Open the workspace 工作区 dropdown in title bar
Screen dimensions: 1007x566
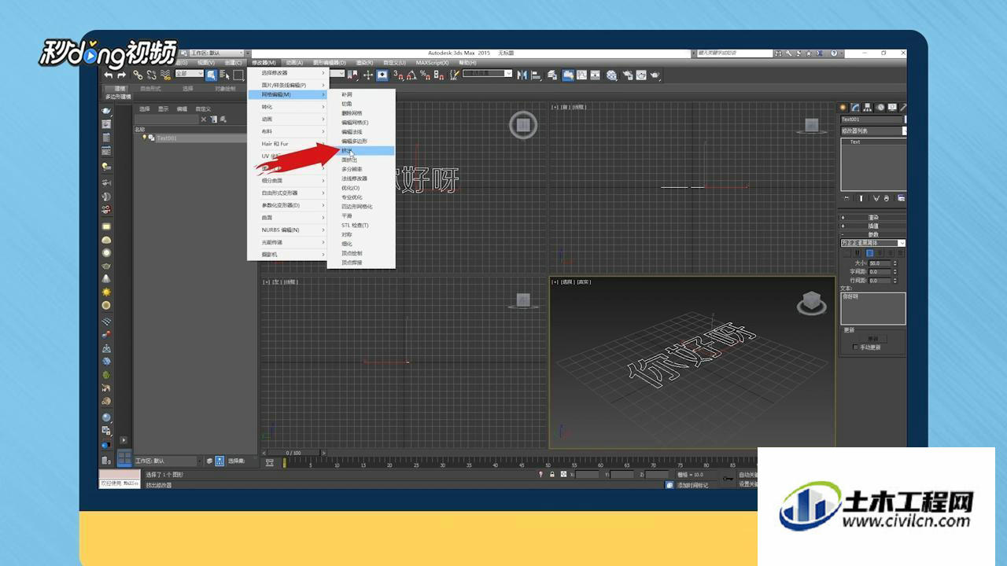(x=216, y=53)
